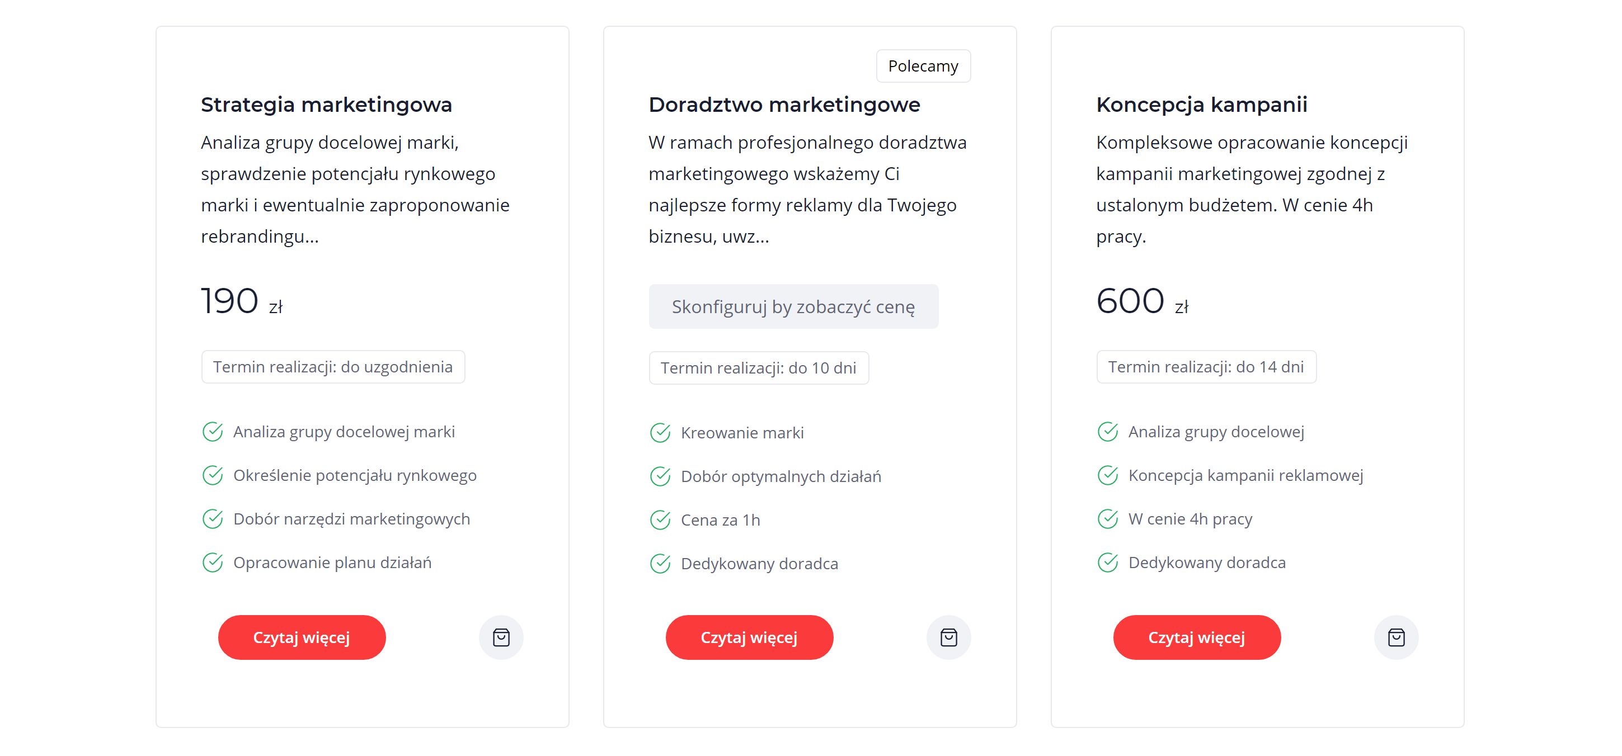Open the Koncepcja kampanii heading
This screenshot has height=756, width=1622.
click(1201, 105)
